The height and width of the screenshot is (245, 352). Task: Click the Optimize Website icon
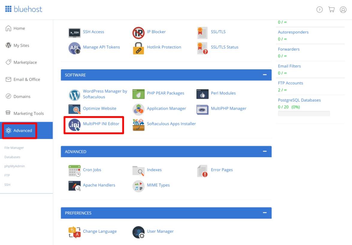click(x=74, y=109)
